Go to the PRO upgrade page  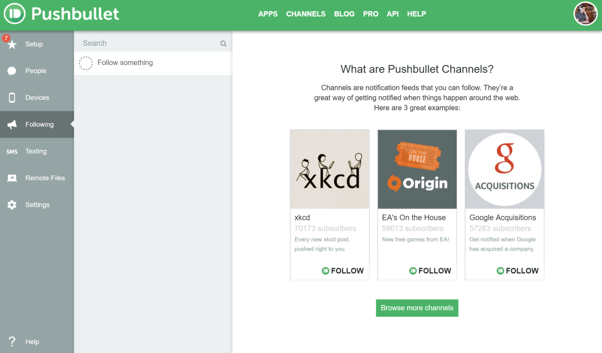[x=371, y=13]
